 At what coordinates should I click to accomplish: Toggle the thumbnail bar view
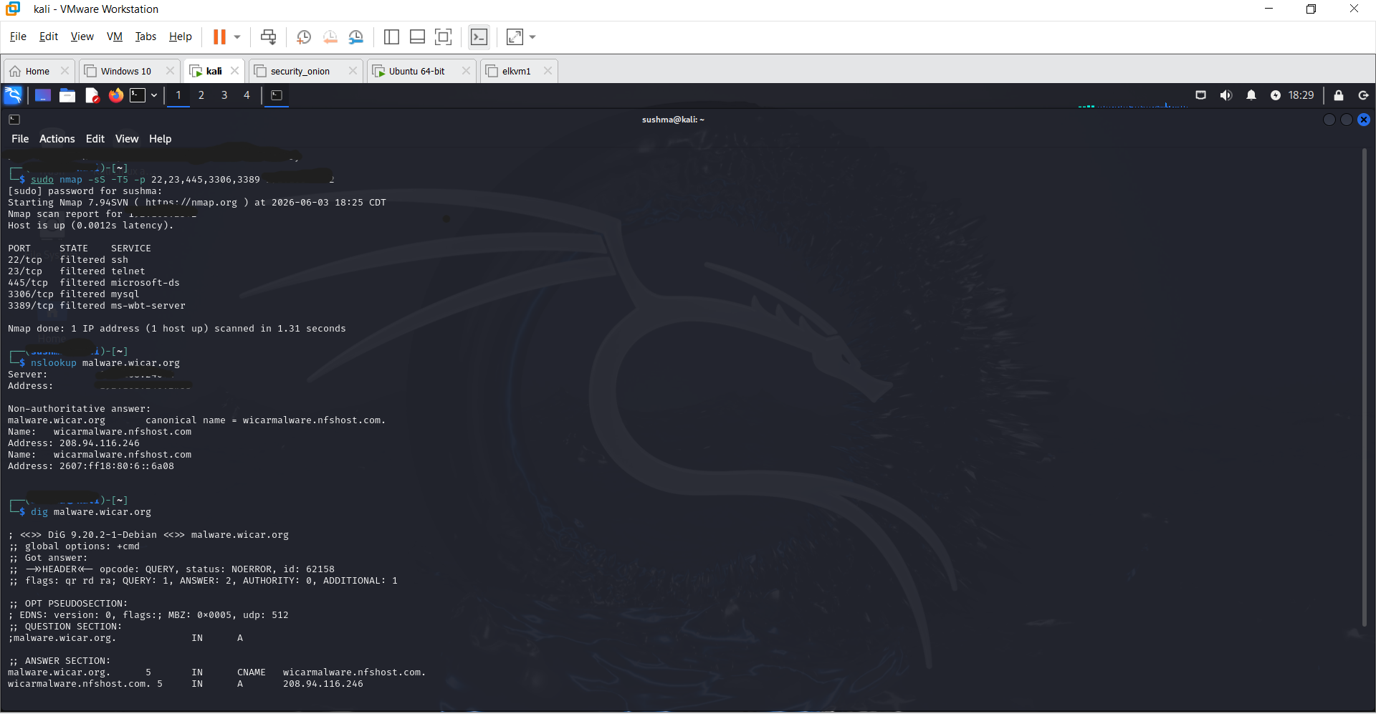[x=417, y=37]
